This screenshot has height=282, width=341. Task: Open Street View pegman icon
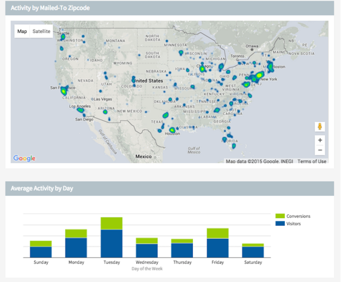320,126
